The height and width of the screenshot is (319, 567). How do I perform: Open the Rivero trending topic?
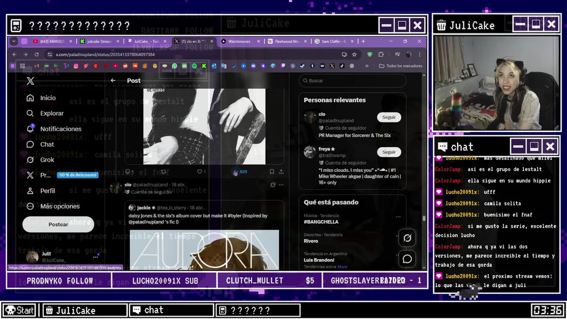pos(311,241)
